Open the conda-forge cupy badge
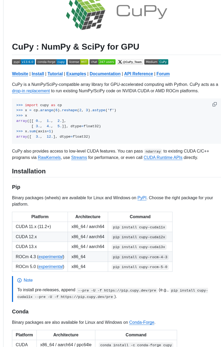 pos(51,62)
